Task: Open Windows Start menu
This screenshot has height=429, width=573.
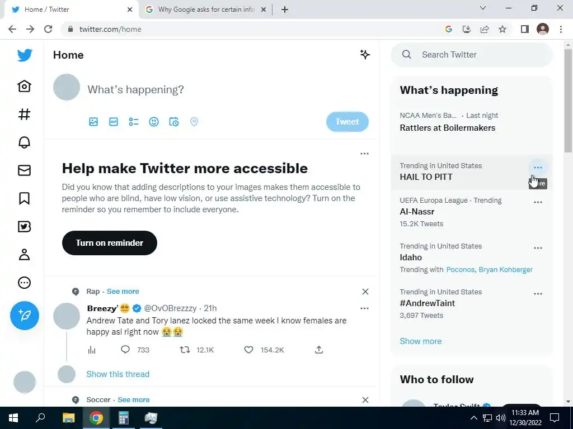Action: [x=13, y=418]
